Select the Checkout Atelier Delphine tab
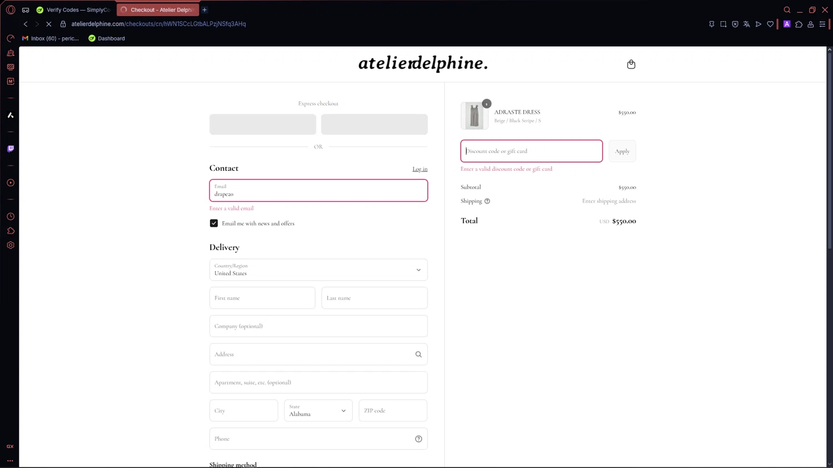Image resolution: width=833 pixels, height=468 pixels. tap(158, 10)
